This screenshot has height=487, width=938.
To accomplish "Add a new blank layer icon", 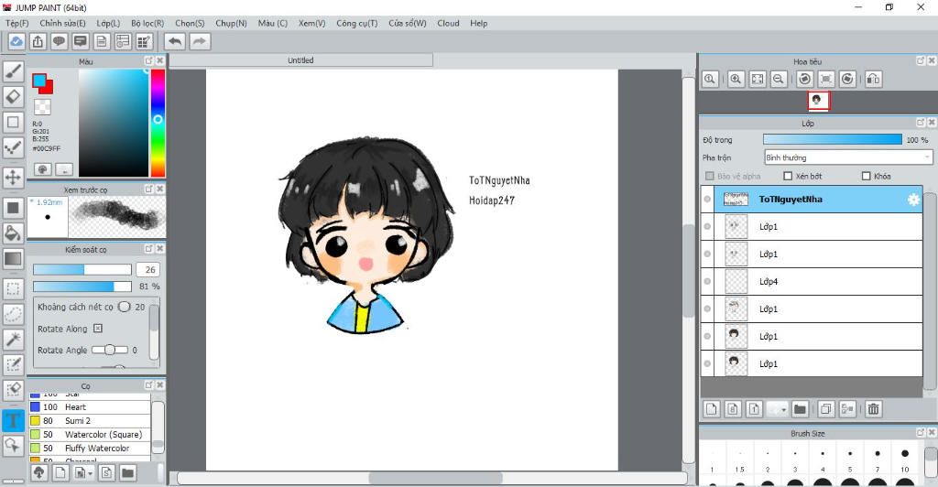I will [711, 409].
